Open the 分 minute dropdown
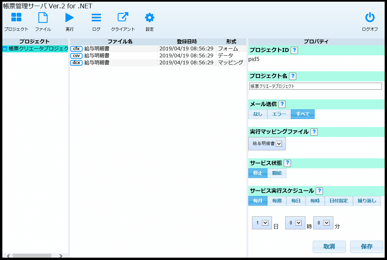 pos(323,223)
